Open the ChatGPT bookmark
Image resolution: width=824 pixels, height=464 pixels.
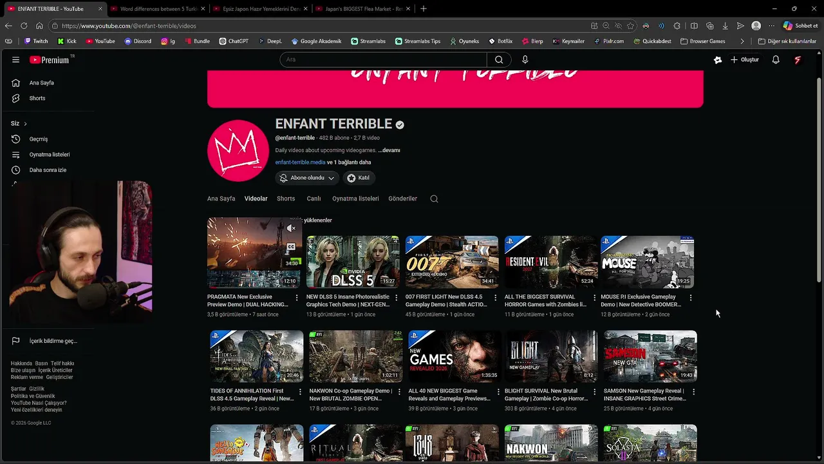(233, 41)
